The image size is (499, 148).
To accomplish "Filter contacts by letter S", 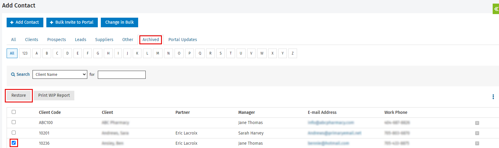I will click(x=221, y=53).
